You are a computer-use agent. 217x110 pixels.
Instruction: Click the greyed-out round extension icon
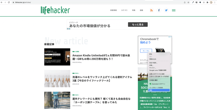[204, 2]
